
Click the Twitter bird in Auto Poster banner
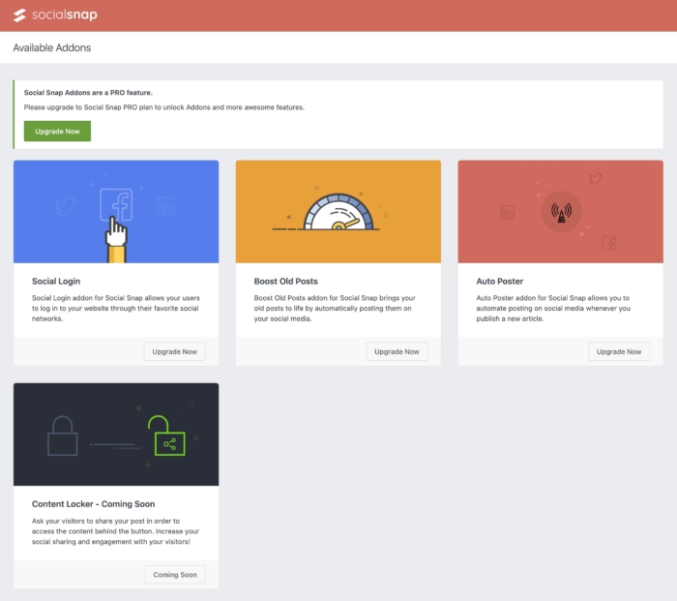click(x=596, y=178)
